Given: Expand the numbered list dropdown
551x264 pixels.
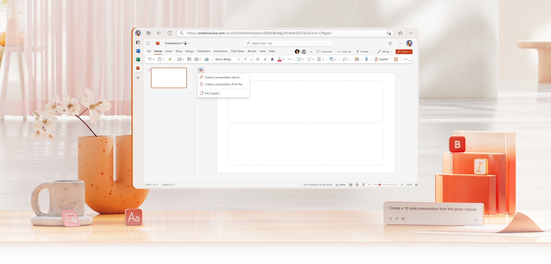Looking at the screenshot, I should [x=313, y=59].
